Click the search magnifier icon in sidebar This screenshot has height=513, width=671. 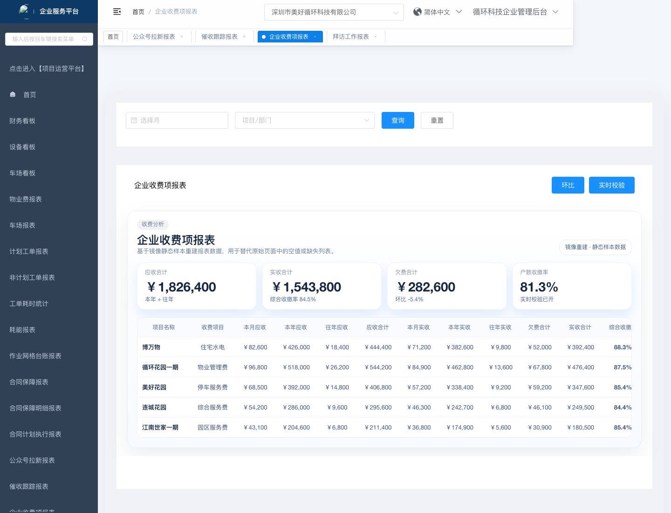[85, 39]
